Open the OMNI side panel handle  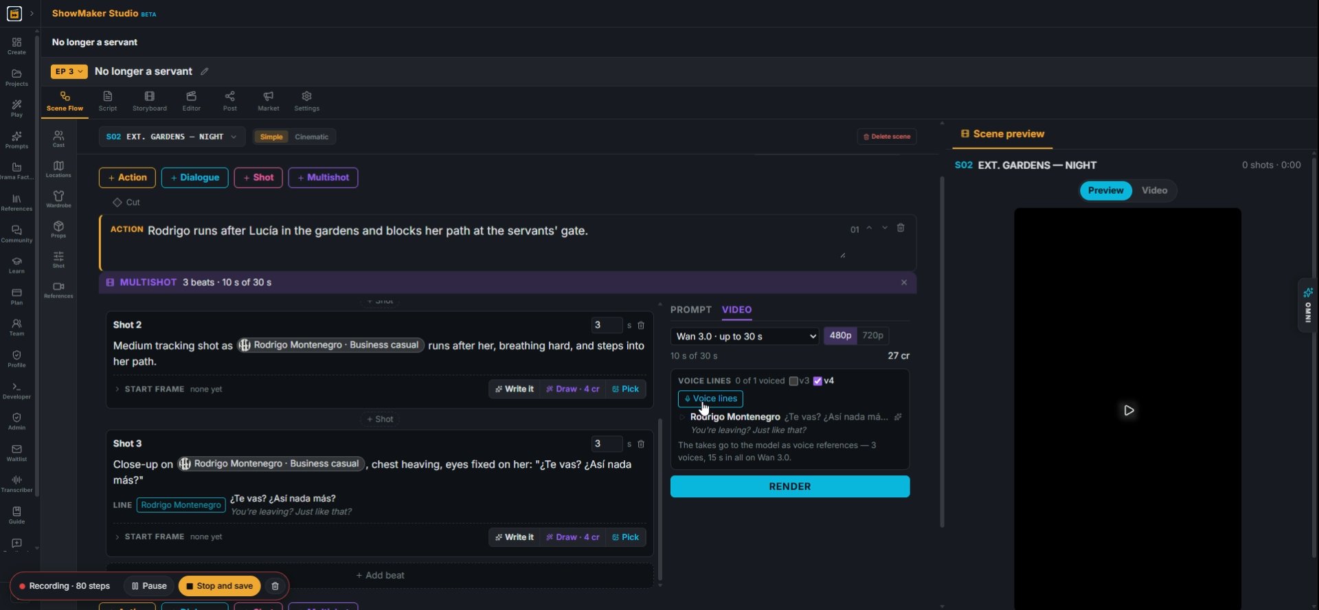click(x=1308, y=306)
